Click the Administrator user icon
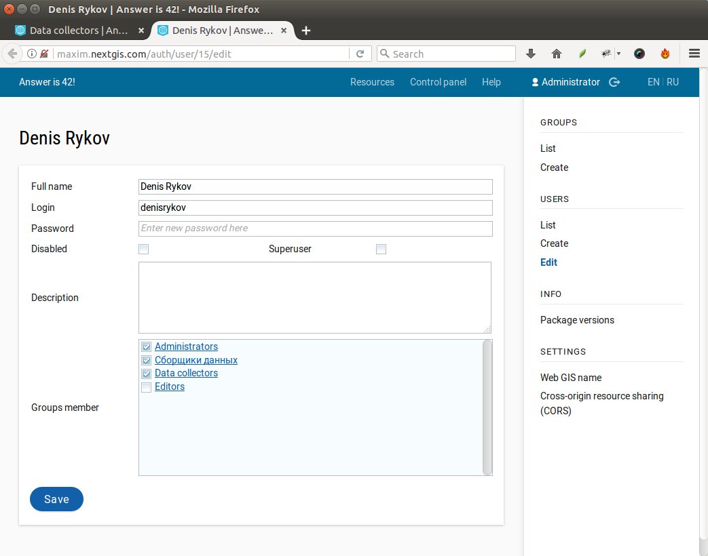 (x=536, y=82)
